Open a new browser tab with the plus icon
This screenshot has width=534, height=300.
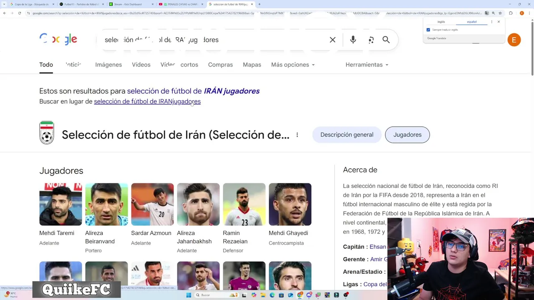[x=259, y=4]
